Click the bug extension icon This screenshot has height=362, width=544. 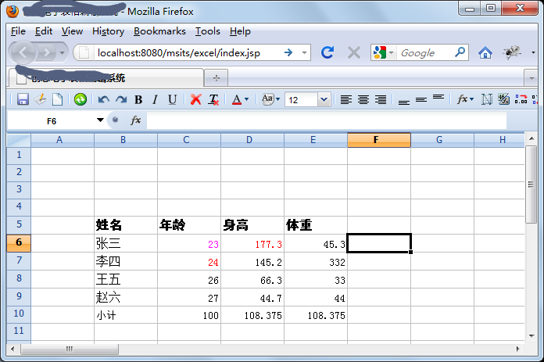click(512, 52)
